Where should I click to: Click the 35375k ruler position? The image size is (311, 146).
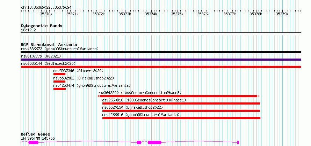pyautogui.click(x=177, y=14)
